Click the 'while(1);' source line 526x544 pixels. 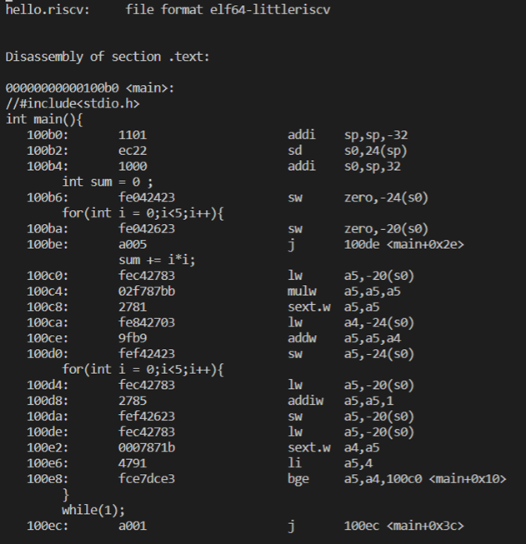pyautogui.click(x=93, y=510)
